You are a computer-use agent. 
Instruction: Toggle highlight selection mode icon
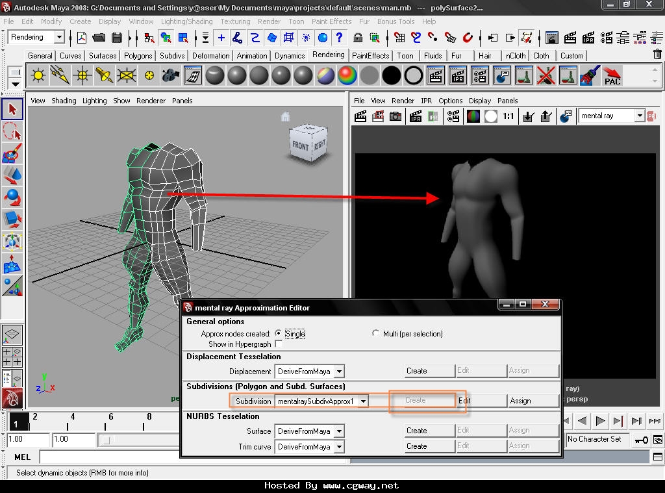(x=375, y=38)
